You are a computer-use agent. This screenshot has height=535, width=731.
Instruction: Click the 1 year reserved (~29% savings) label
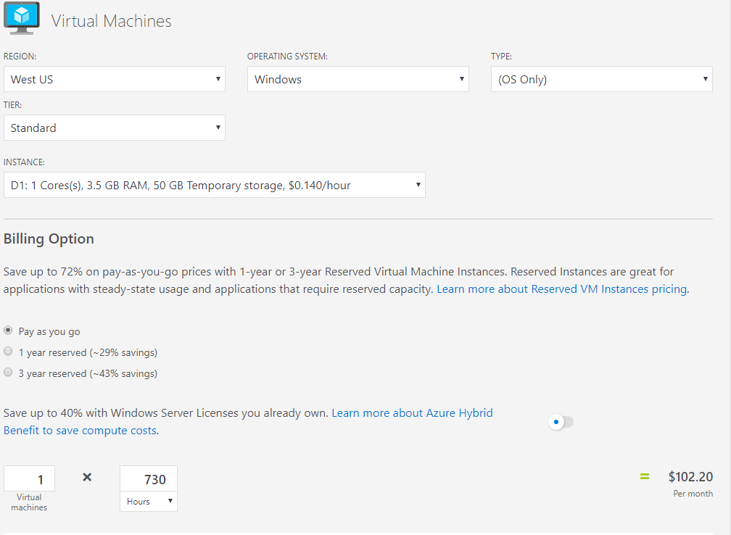tap(88, 352)
